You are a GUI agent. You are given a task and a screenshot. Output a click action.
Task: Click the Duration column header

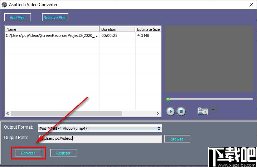117,29
